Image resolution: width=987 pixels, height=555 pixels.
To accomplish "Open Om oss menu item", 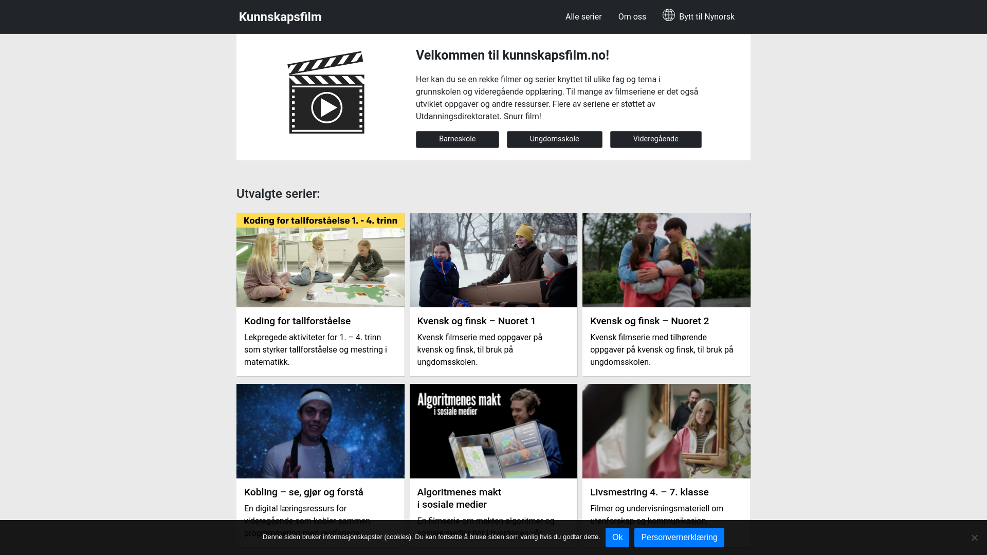I will [632, 17].
